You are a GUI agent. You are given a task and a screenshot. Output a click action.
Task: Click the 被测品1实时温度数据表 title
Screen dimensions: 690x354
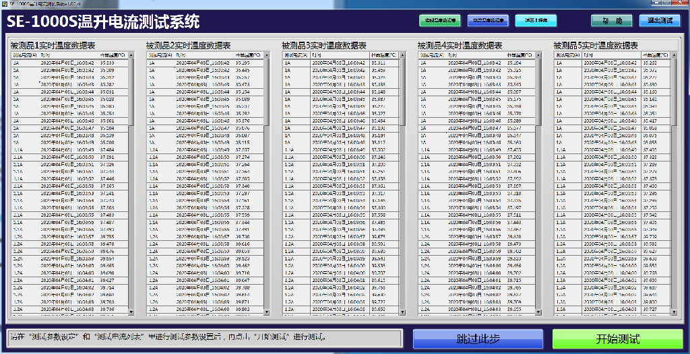[x=53, y=45]
